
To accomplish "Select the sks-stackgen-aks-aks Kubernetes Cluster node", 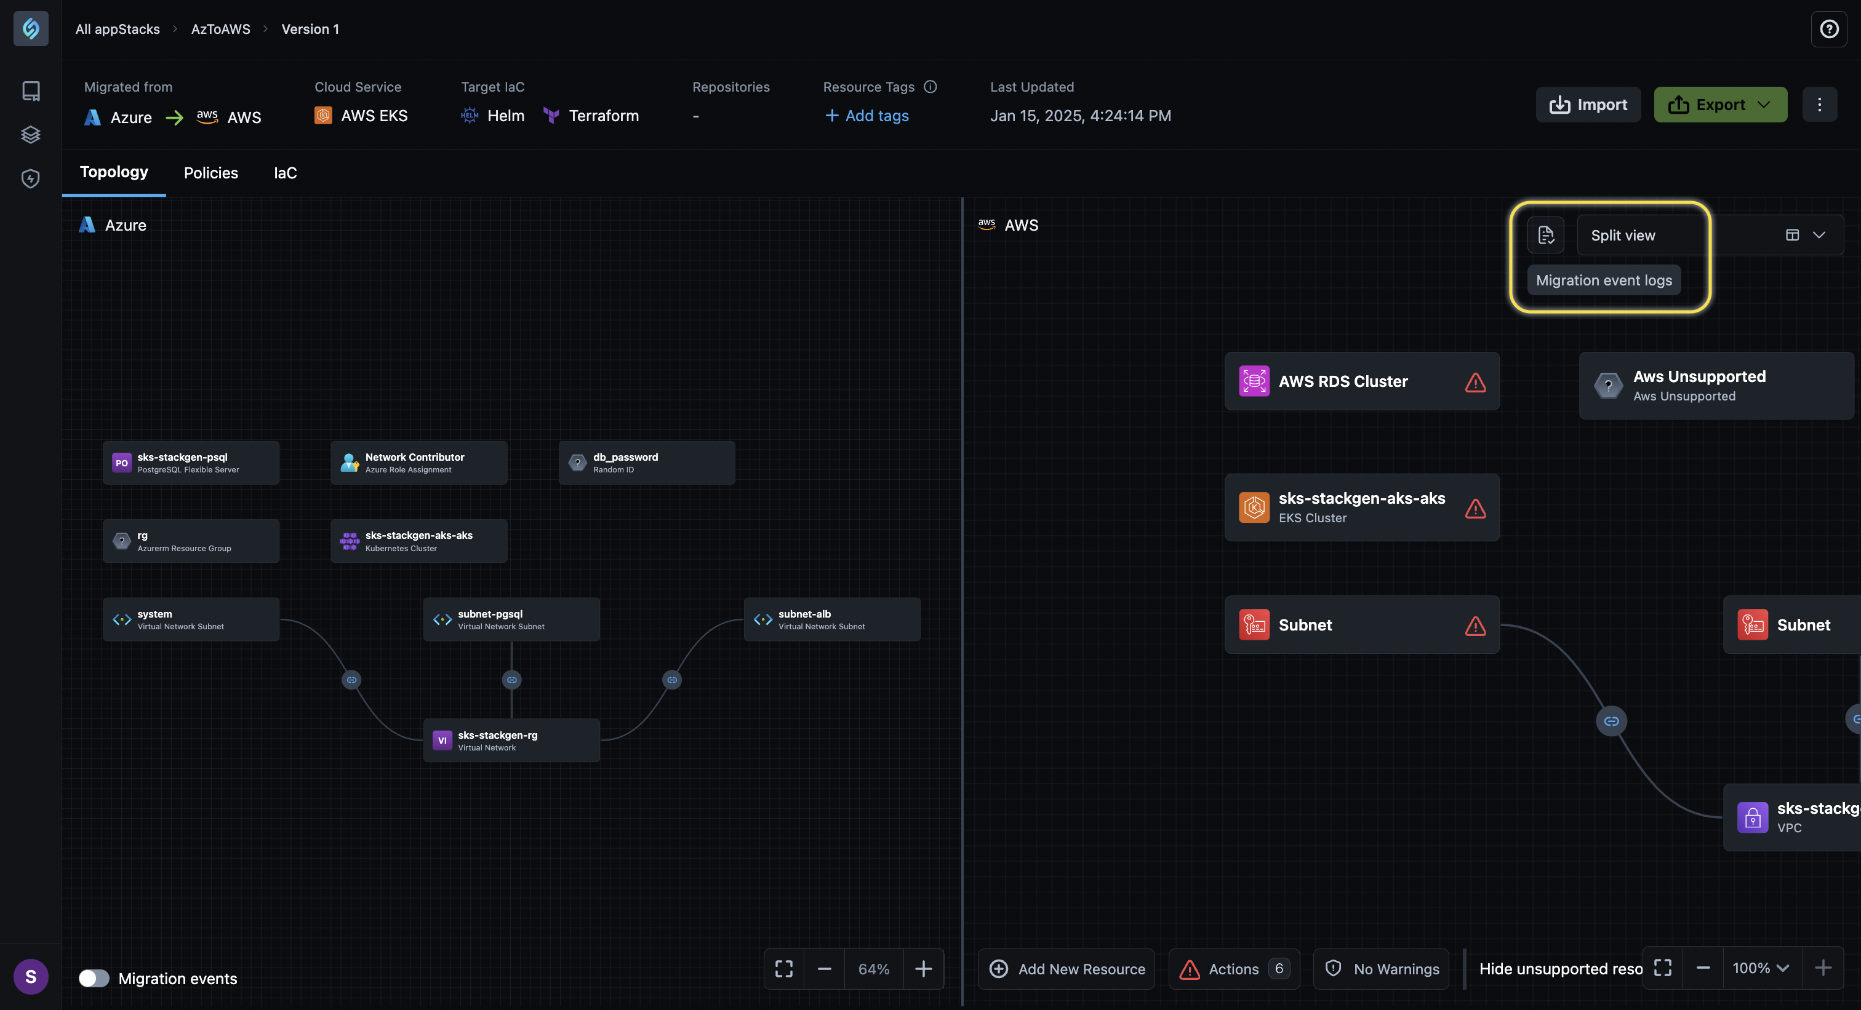I will click(419, 541).
